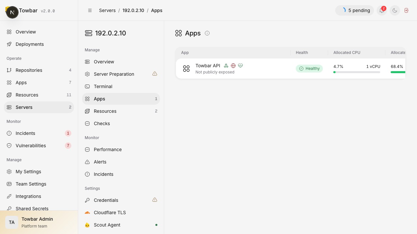Open Resources in the main sidebar
Screen dimensions: 417x234
pos(39,95)
